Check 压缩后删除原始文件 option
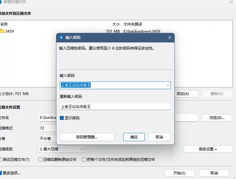The height and width of the screenshot is (179, 236). tap(40, 159)
